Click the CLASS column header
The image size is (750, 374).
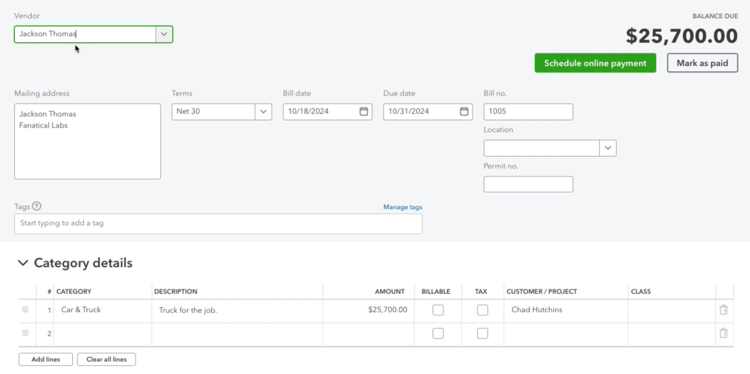[x=641, y=292]
